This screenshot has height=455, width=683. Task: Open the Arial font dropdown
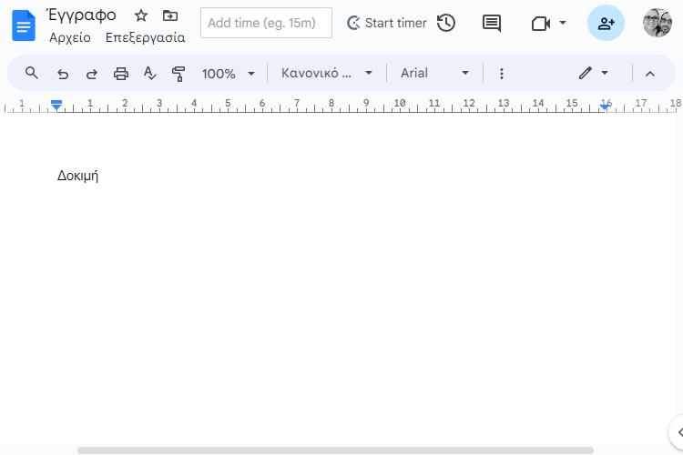[434, 73]
